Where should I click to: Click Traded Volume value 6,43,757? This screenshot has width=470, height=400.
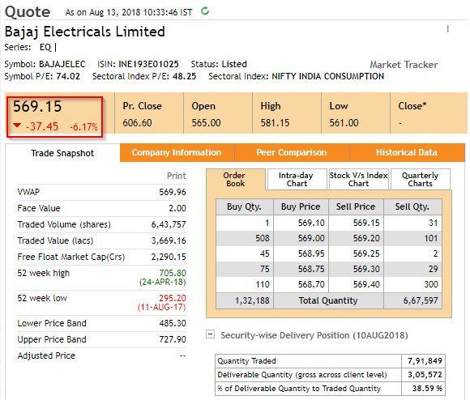[169, 224]
